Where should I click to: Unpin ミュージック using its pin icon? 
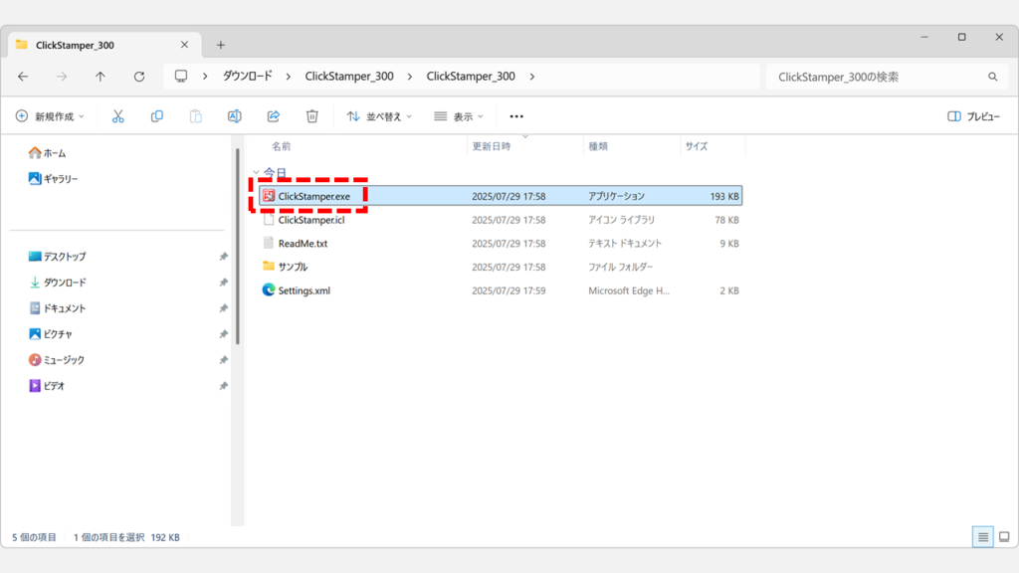point(224,360)
